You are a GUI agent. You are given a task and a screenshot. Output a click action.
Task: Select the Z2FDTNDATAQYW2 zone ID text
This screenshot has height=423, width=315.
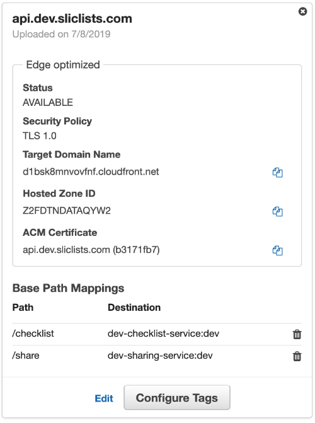(x=67, y=211)
